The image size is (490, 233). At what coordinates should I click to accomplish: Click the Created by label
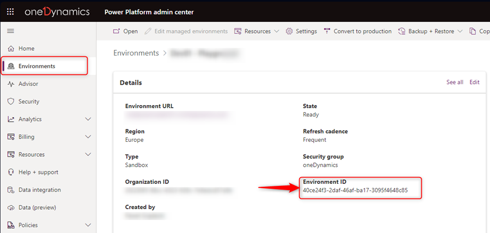click(140, 207)
